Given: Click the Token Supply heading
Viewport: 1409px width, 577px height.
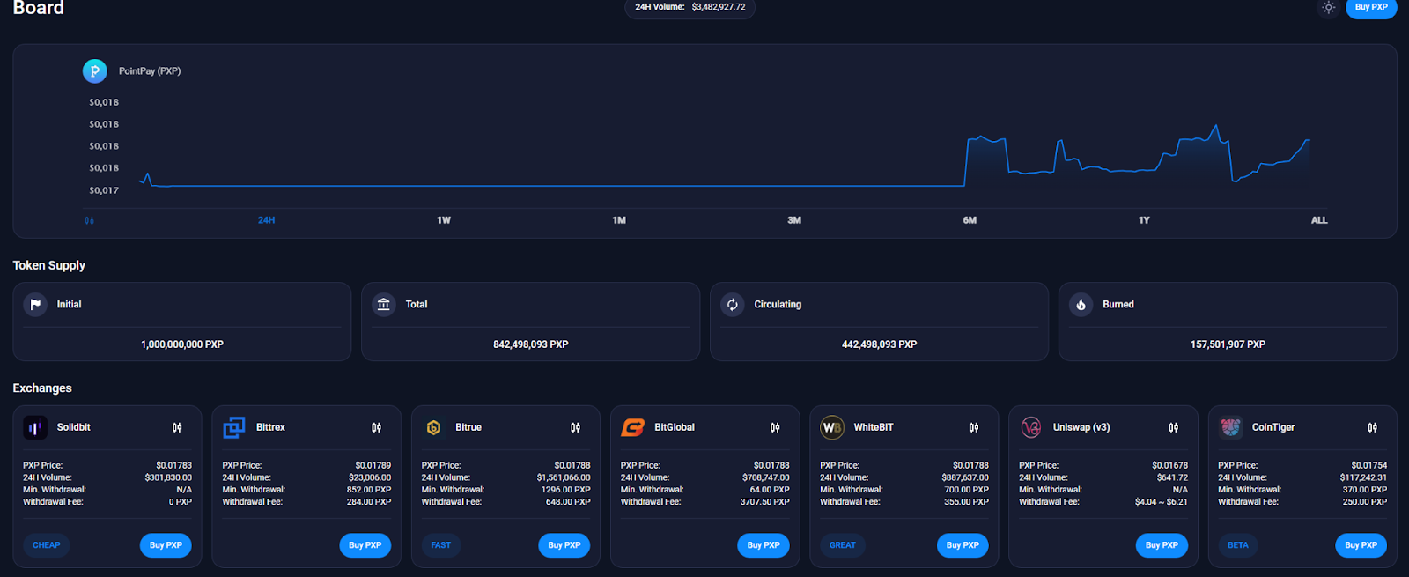Looking at the screenshot, I should pyautogui.click(x=49, y=265).
